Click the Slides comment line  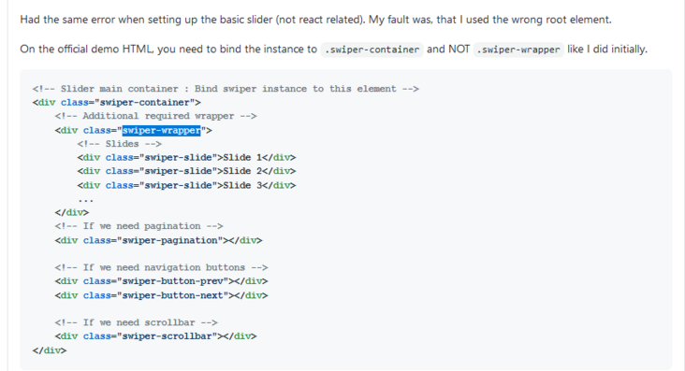119,144
